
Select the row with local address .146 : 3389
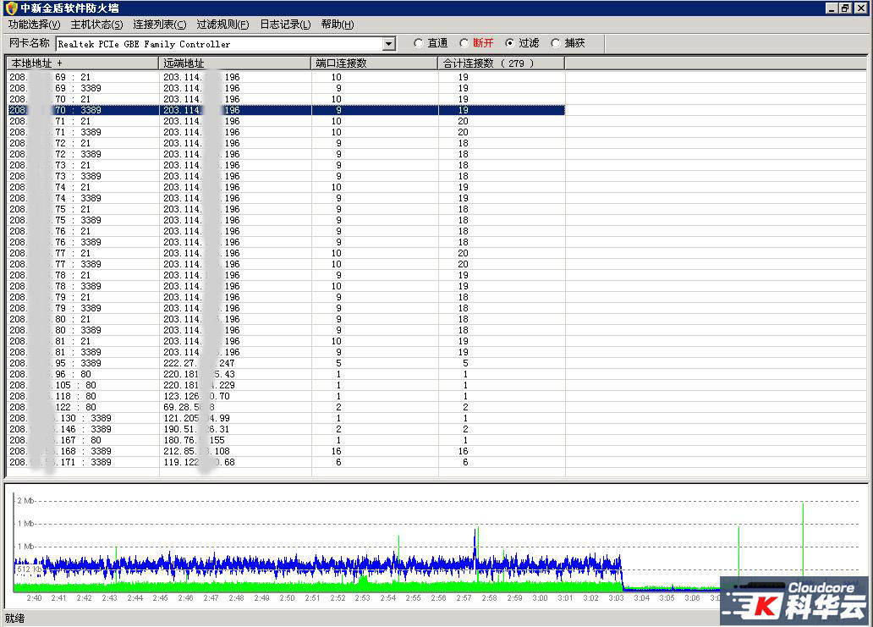point(286,429)
